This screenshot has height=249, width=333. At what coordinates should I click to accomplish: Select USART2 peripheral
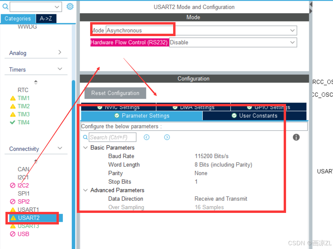[29, 218]
